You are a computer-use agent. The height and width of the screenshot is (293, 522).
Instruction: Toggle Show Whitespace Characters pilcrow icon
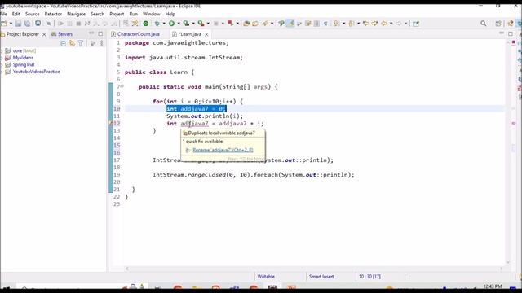[x=325, y=24]
